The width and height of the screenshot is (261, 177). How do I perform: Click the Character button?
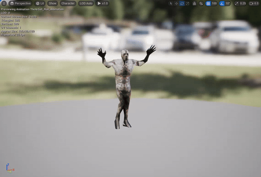click(68, 3)
